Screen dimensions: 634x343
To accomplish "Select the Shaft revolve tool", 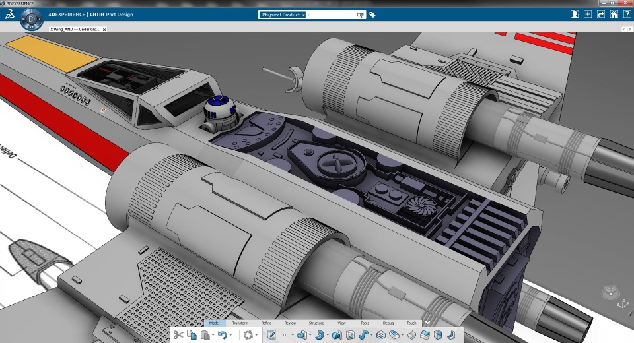I will click(320, 335).
